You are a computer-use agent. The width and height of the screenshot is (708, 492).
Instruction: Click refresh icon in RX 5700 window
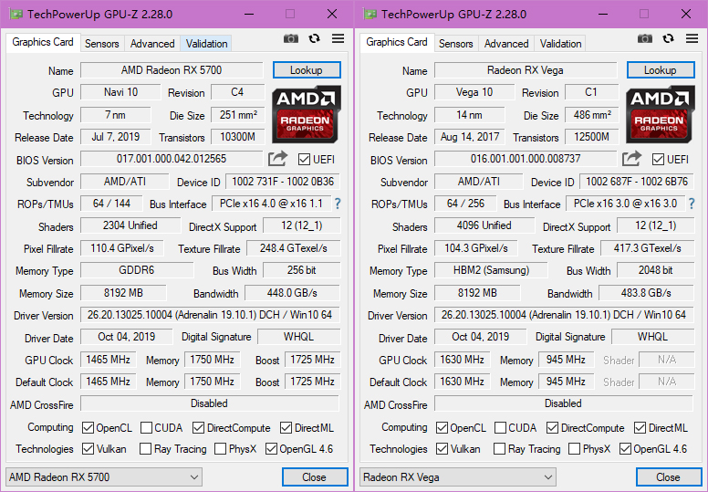314,39
